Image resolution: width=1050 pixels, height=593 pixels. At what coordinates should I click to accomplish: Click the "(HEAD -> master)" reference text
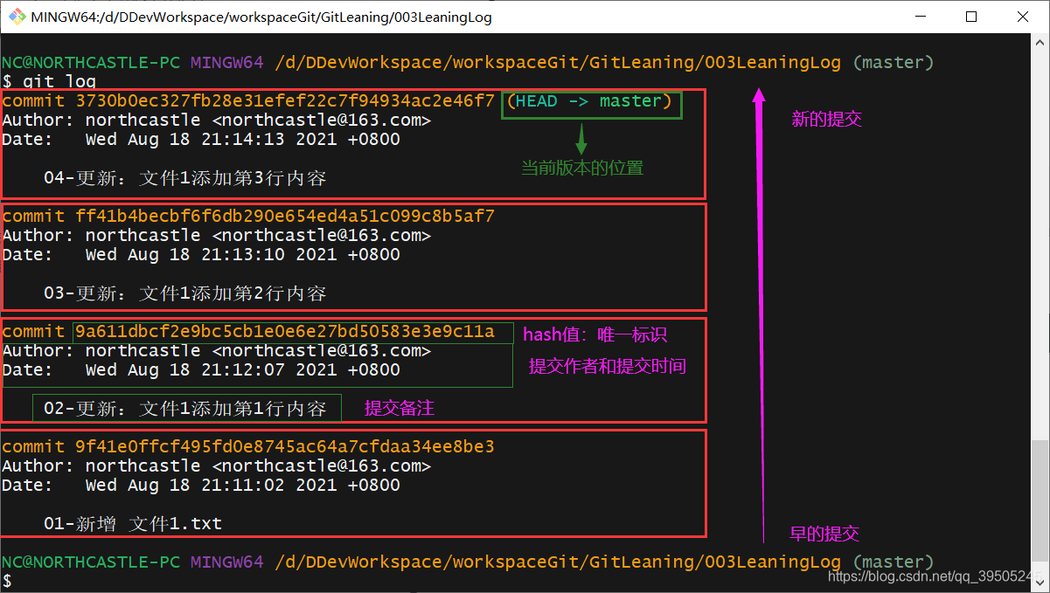click(x=590, y=101)
